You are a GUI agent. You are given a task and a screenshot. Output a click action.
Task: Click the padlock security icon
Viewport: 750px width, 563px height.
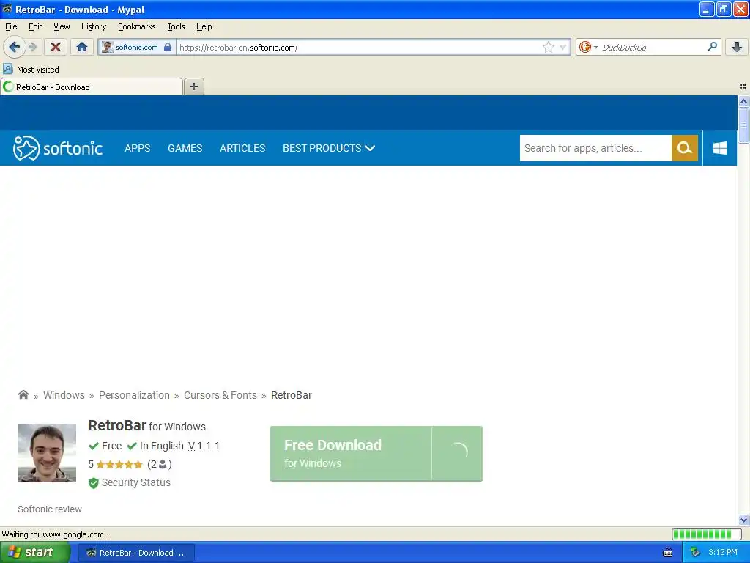tap(168, 47)
